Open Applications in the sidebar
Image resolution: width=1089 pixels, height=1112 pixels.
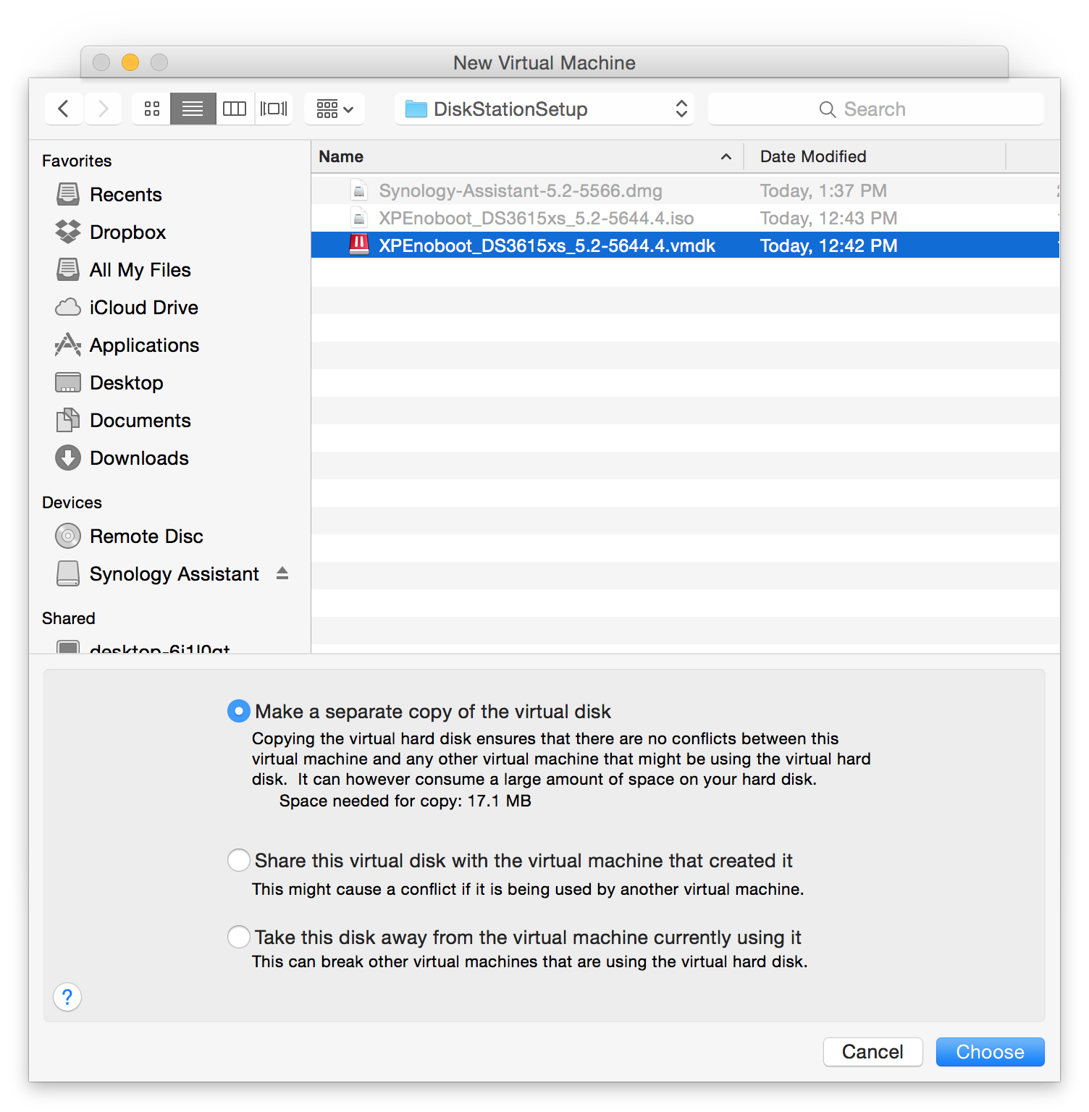click(x=127, y=345)
